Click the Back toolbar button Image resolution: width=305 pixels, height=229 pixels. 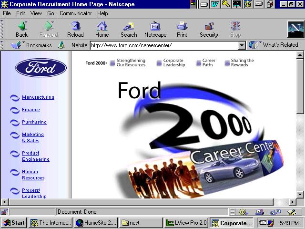pyautogui.click(x=21, y=29)
